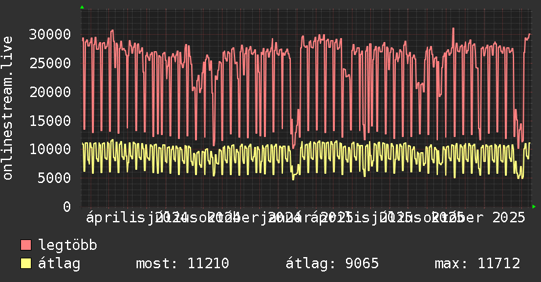The width and height of the screenshot is (541, 282).
Task: Click the green arrow ending the x-axis
Action: point(534,207)
